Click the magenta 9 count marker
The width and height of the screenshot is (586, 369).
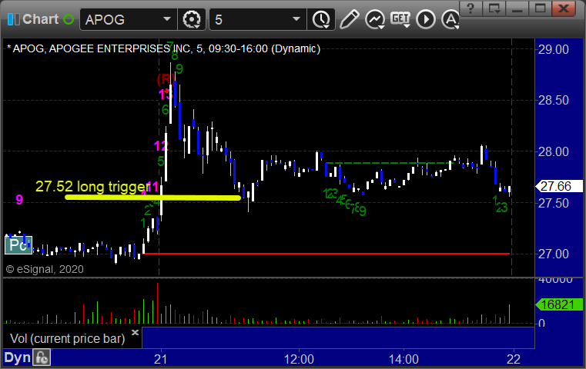[19, 200]
